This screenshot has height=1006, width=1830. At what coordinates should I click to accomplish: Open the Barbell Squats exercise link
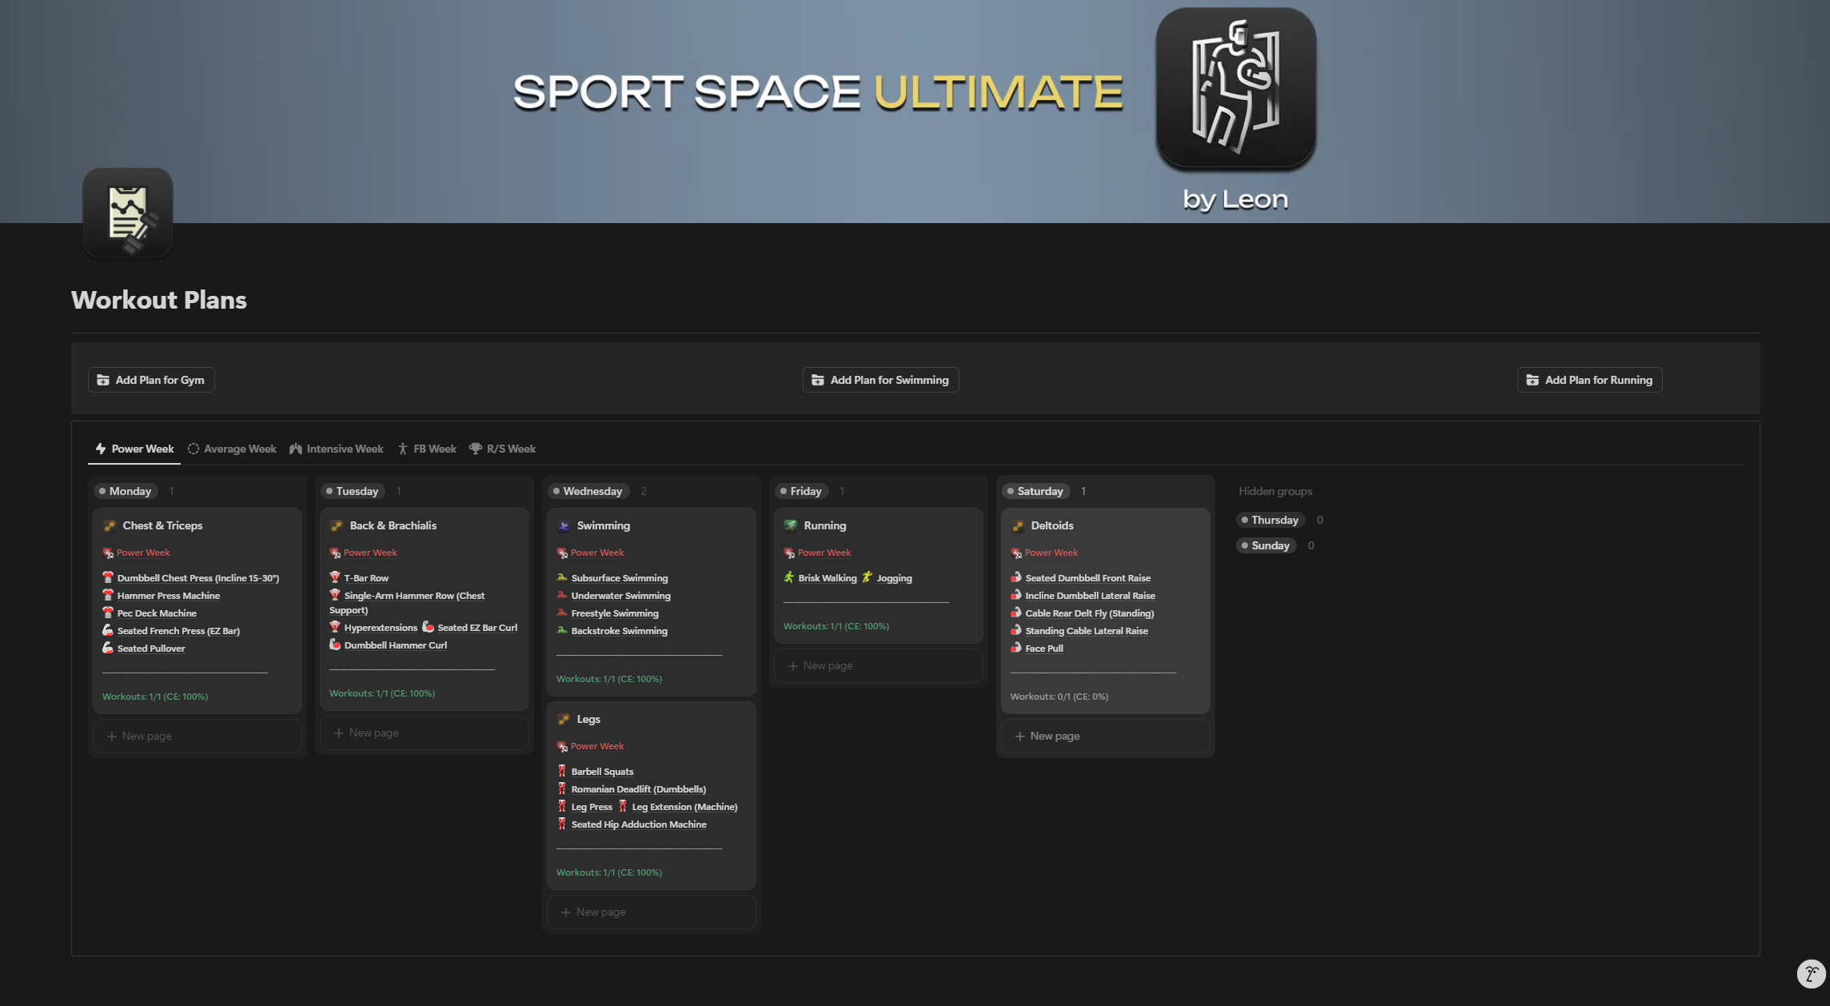(602, 772)
